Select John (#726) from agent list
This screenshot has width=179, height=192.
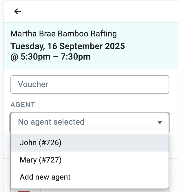click(41, 143)
